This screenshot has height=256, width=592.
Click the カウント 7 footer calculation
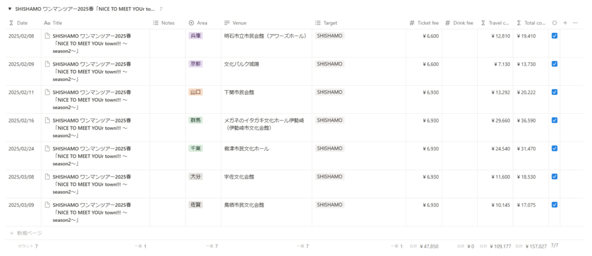28,247
